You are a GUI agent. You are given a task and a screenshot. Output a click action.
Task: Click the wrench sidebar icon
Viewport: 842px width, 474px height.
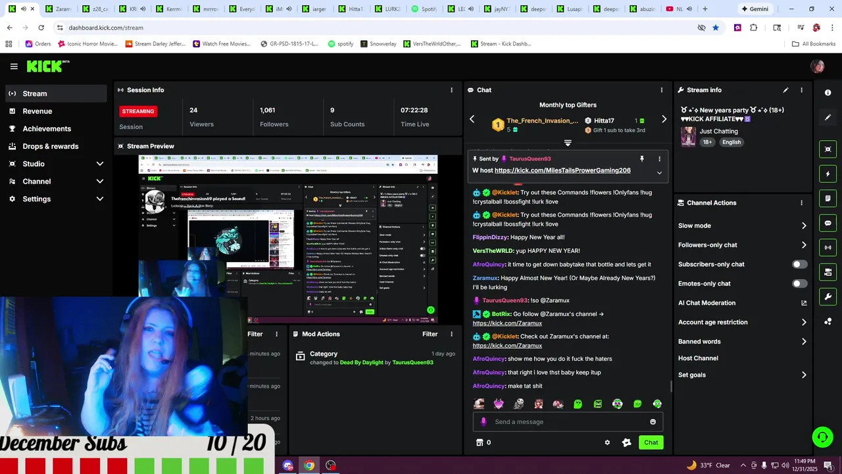(x=828, y=297)
